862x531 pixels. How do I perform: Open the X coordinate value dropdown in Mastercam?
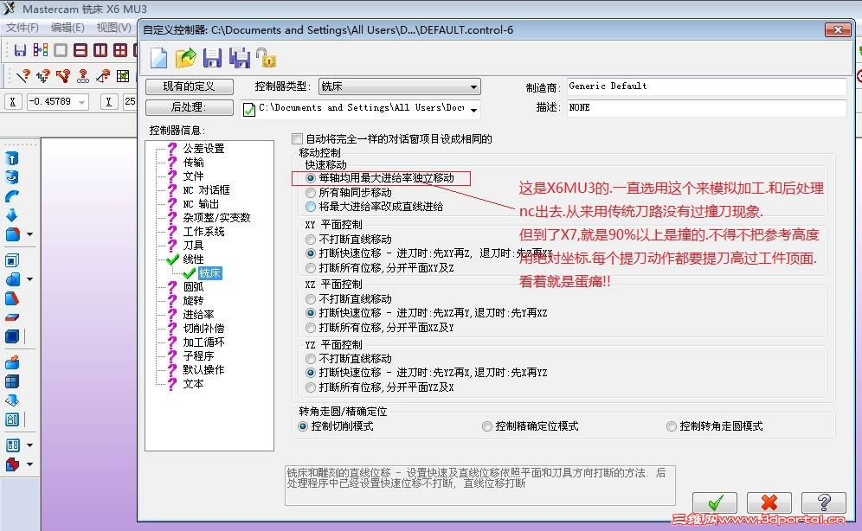[x=82, y=102]
